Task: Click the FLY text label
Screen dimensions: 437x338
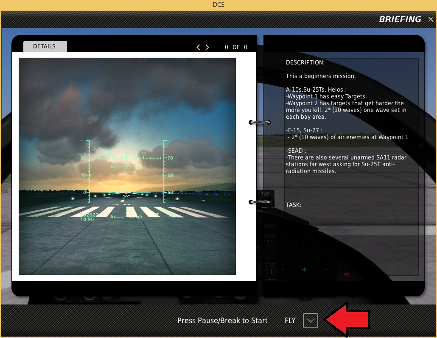Action: (290, 321)
